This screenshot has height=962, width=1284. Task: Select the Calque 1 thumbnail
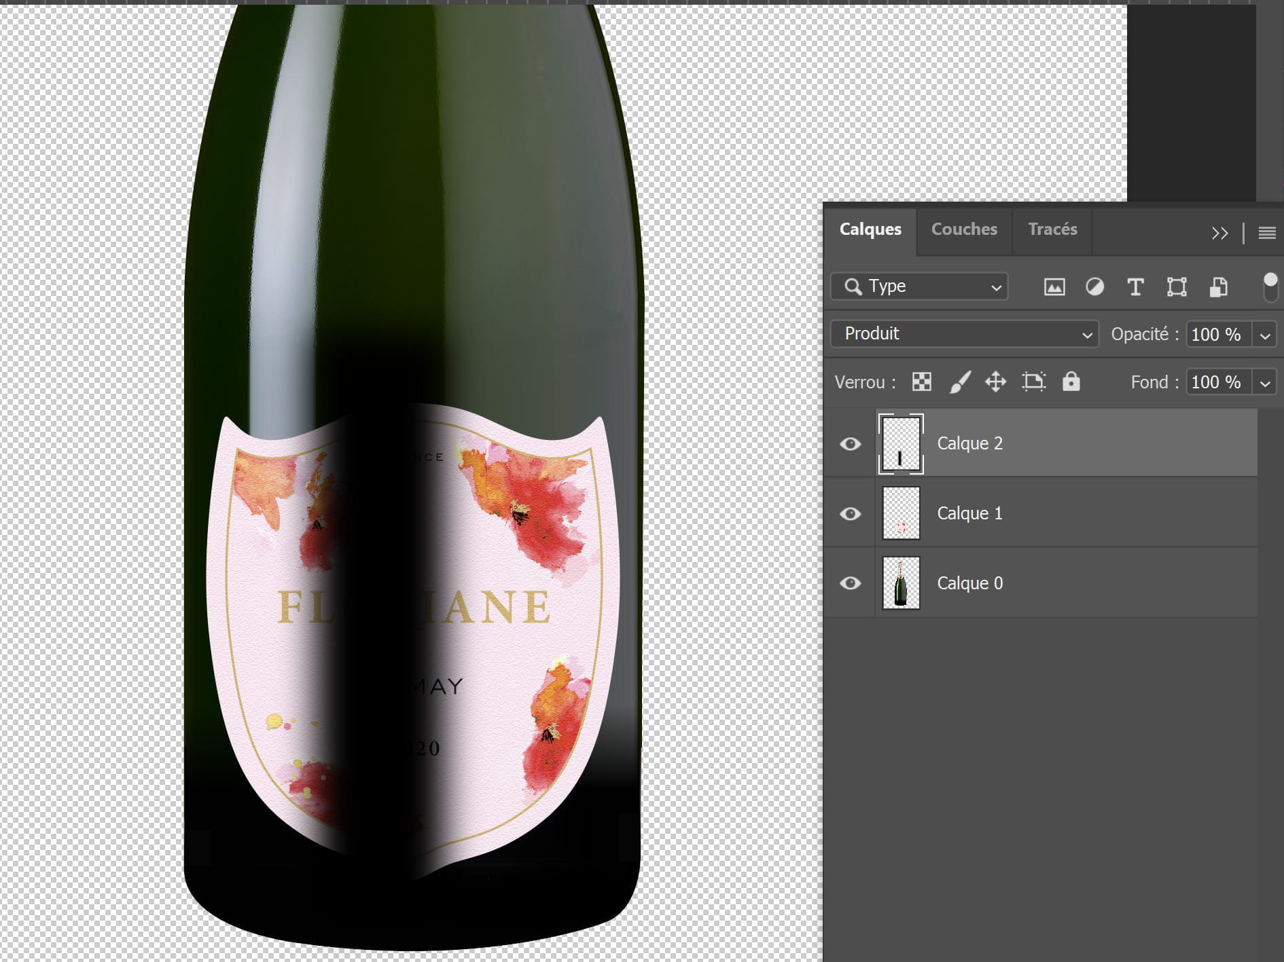(901, 513)
